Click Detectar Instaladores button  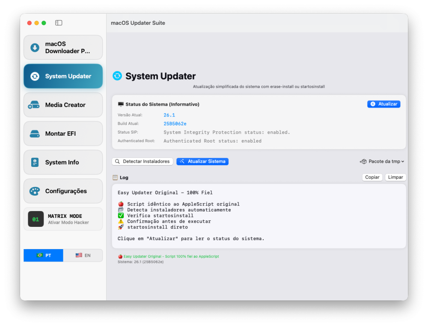[143, 162]
